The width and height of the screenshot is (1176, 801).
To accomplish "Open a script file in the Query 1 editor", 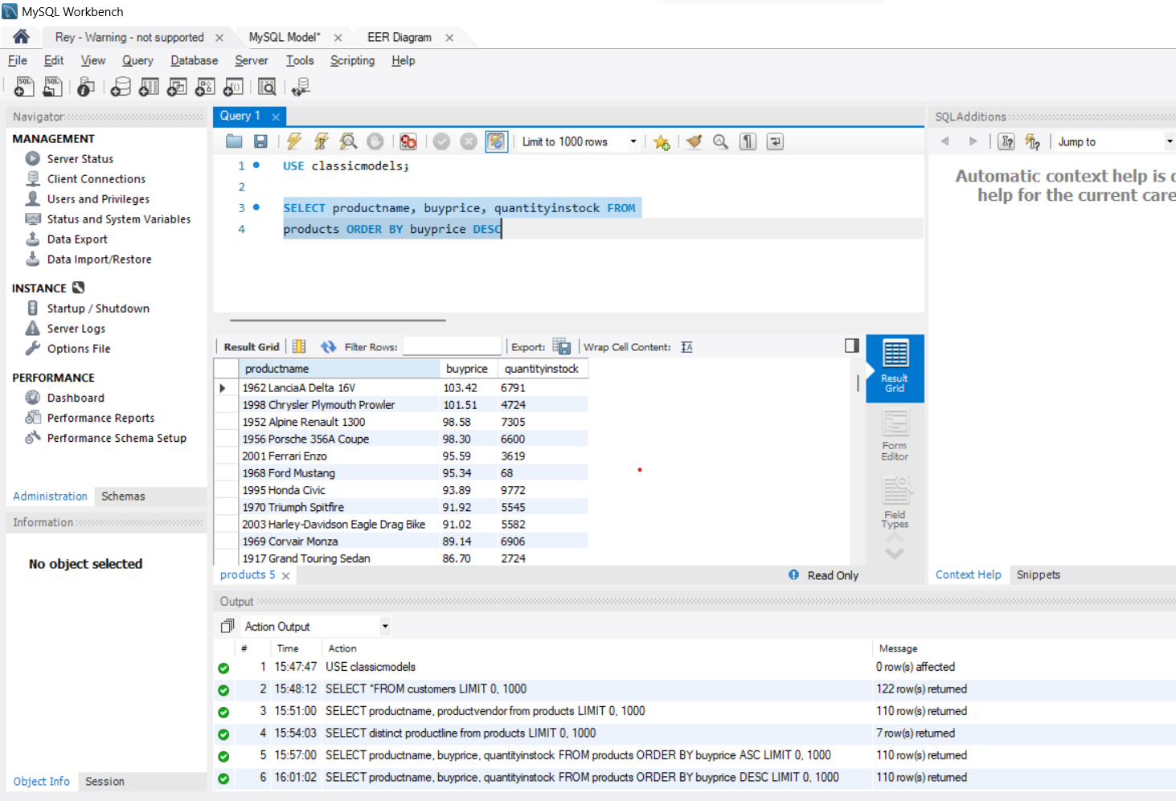I will 234,141.
